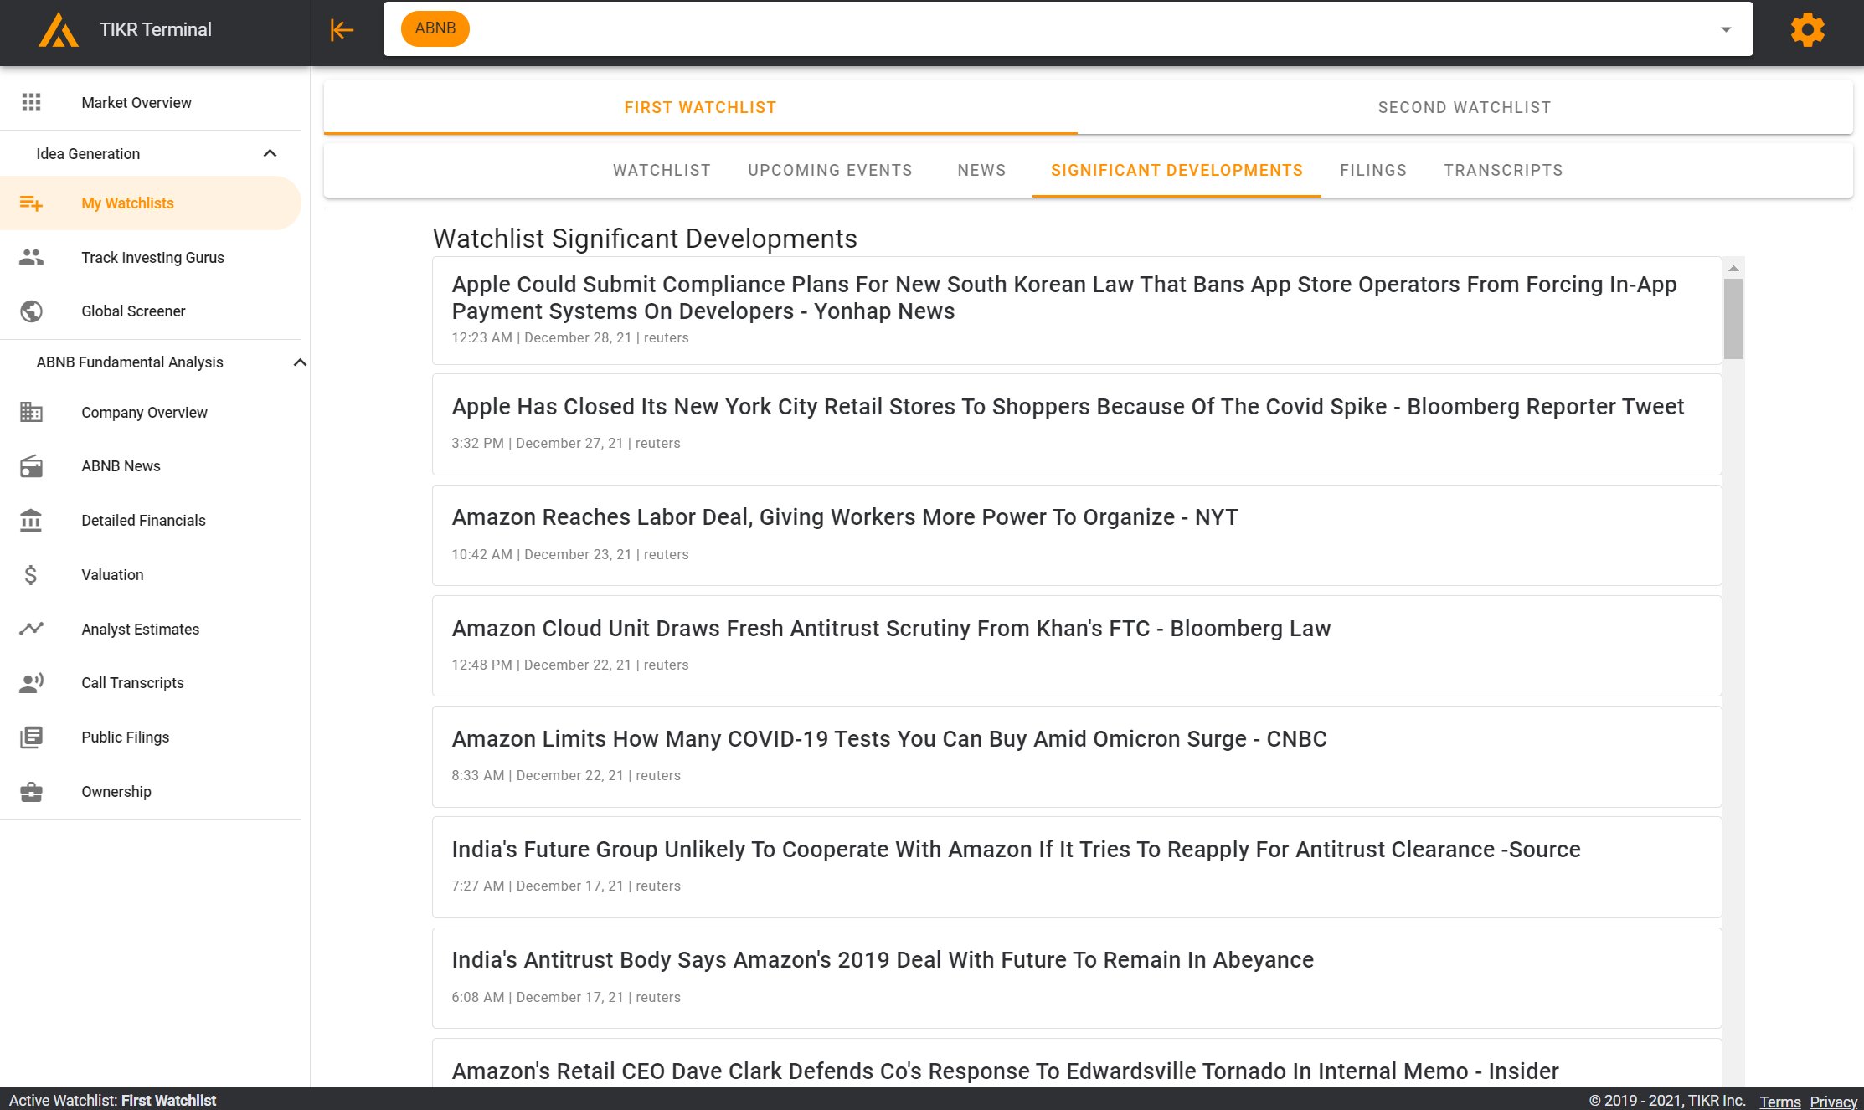This screenshot has height=1110, width=1864.
Task: Open Amazon COVID-19 tests limit story
Action: (1077, 757)
